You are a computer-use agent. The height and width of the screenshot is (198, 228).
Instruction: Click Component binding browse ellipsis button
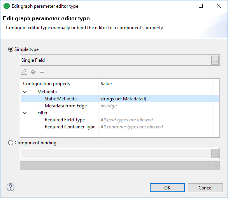click(215, 154)
